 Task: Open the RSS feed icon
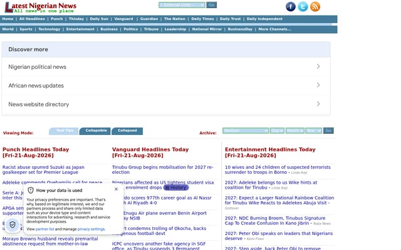[315, 7]
